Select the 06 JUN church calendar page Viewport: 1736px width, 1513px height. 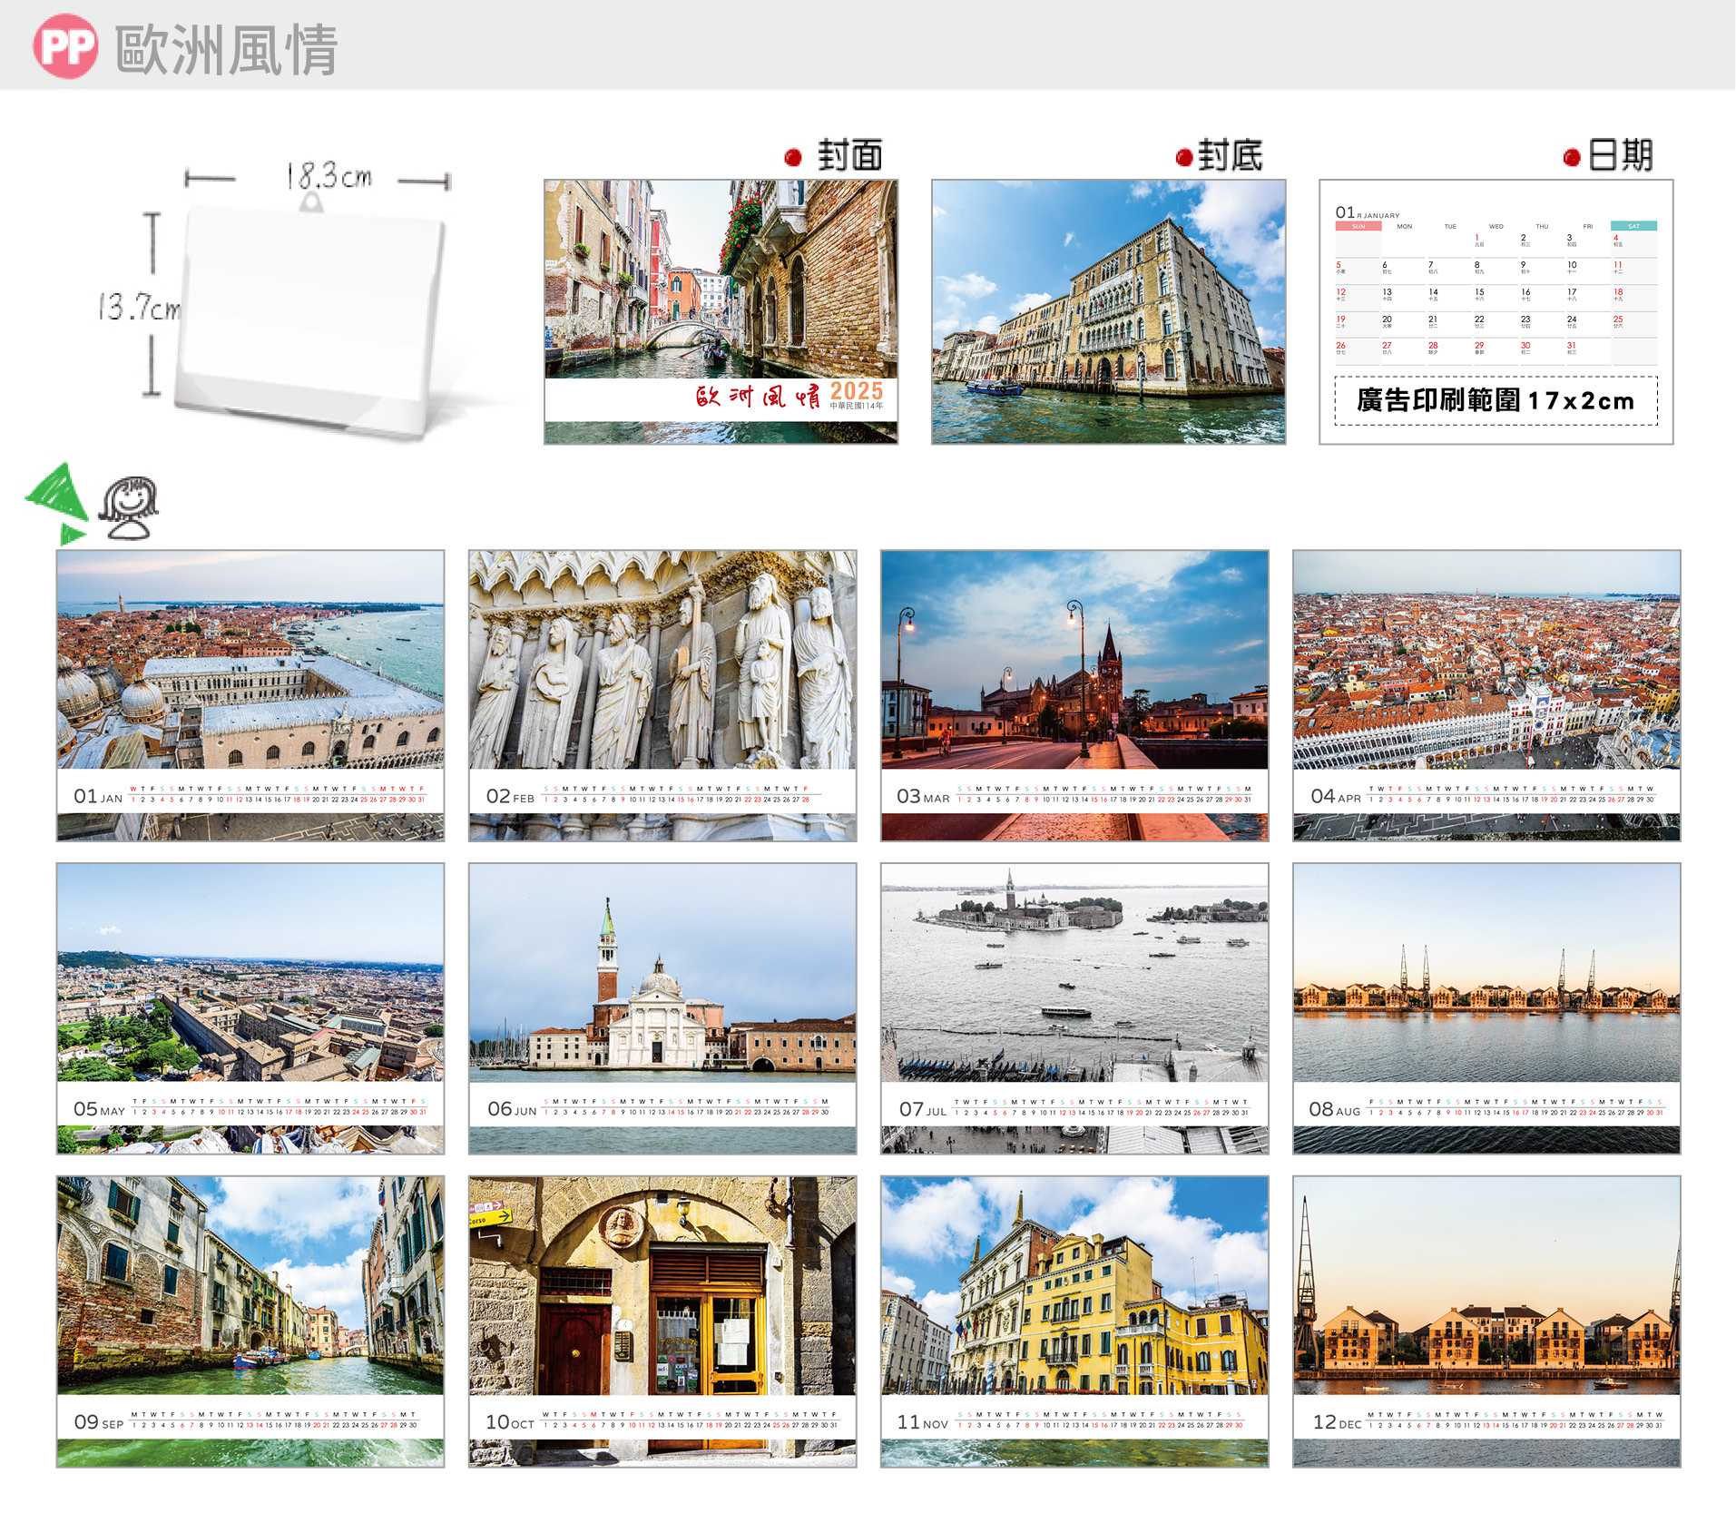tap(662, 1008)
